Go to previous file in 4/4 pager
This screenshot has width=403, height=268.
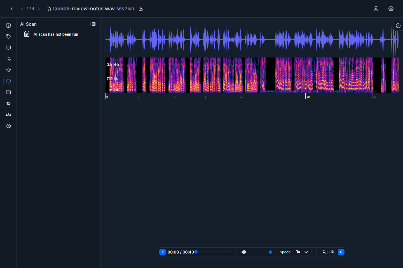point(22,9)
